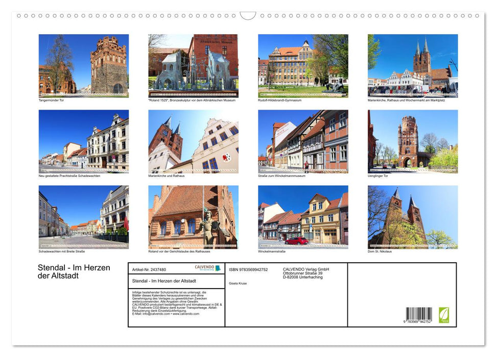
Task: Click boxed title 'Stendal - Im Herzen der Altstadt'
Action: pos(164,281)
